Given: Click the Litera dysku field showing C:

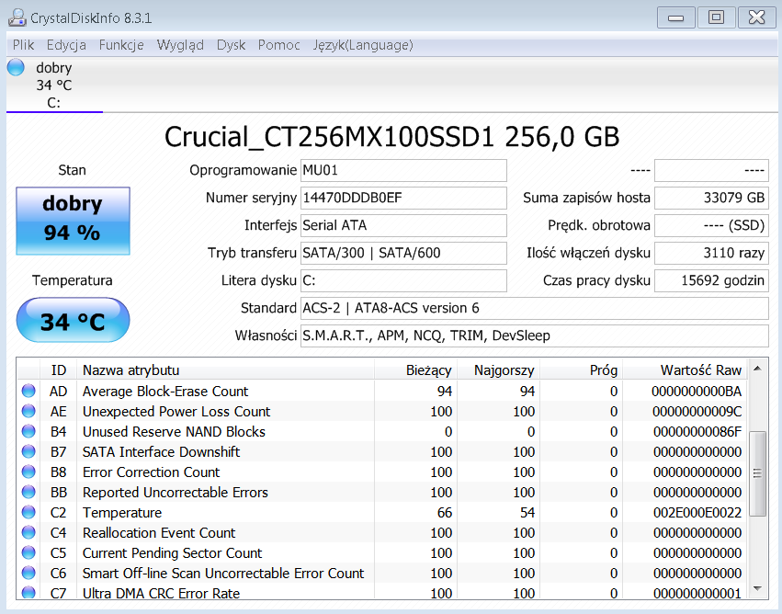Looking at the screenshot, I should pos(403,281).
